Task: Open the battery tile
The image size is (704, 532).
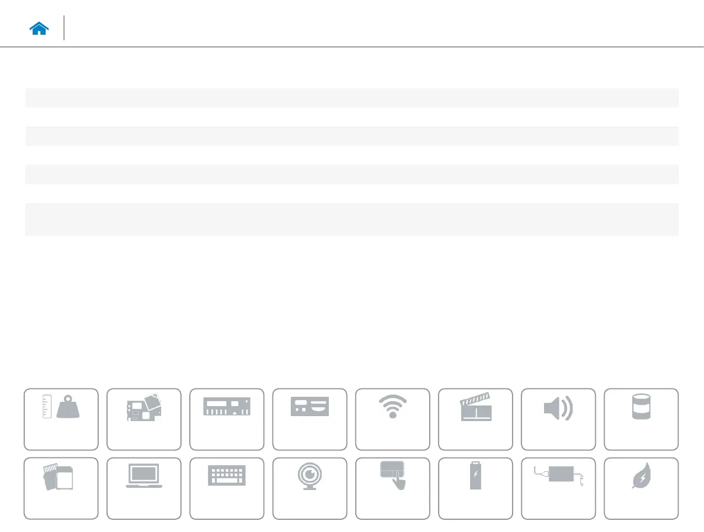Action: point(476,488)
